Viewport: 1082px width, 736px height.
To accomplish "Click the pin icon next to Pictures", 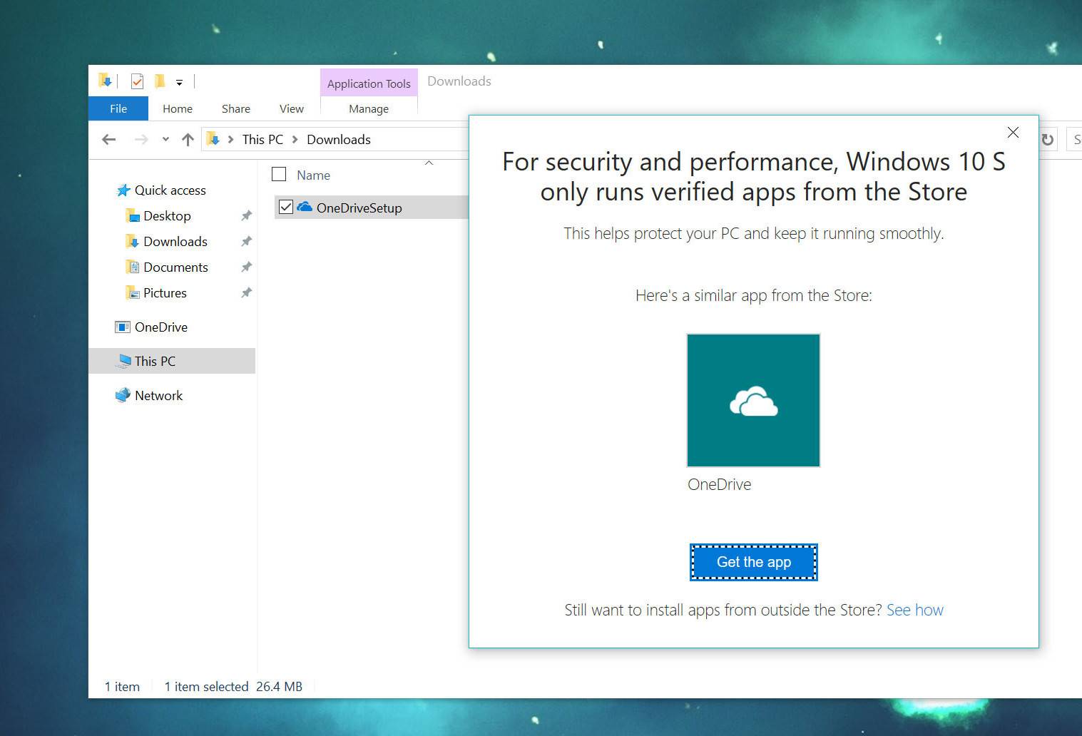I will [246, 292].
